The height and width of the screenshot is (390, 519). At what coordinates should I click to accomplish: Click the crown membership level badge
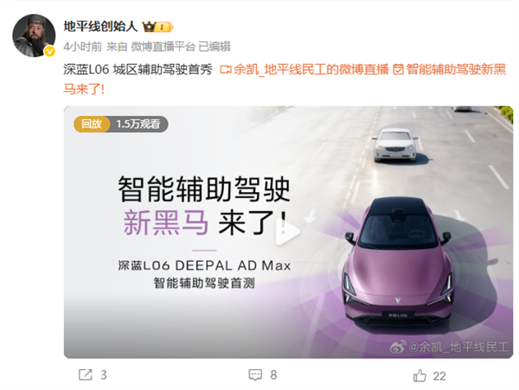(157, 27)
